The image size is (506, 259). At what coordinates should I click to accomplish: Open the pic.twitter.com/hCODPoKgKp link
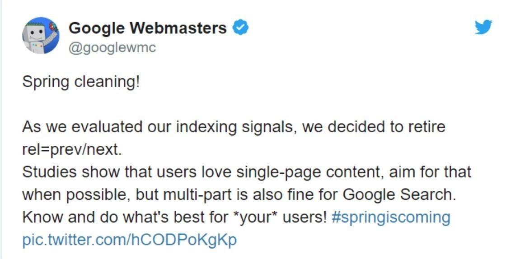point(129,239)
